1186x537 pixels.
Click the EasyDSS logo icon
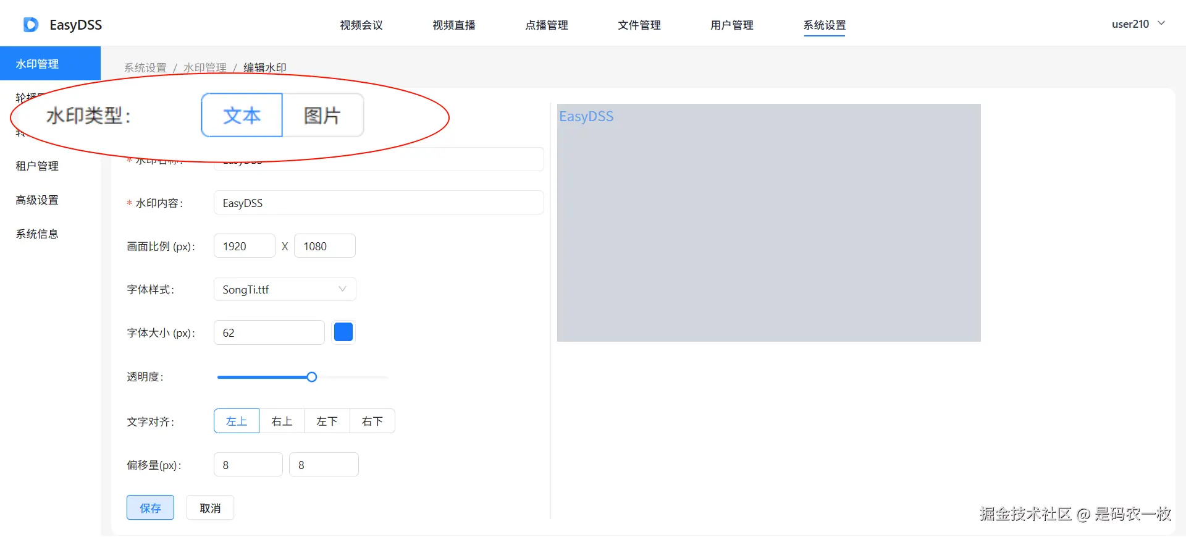tap(31, 25)
